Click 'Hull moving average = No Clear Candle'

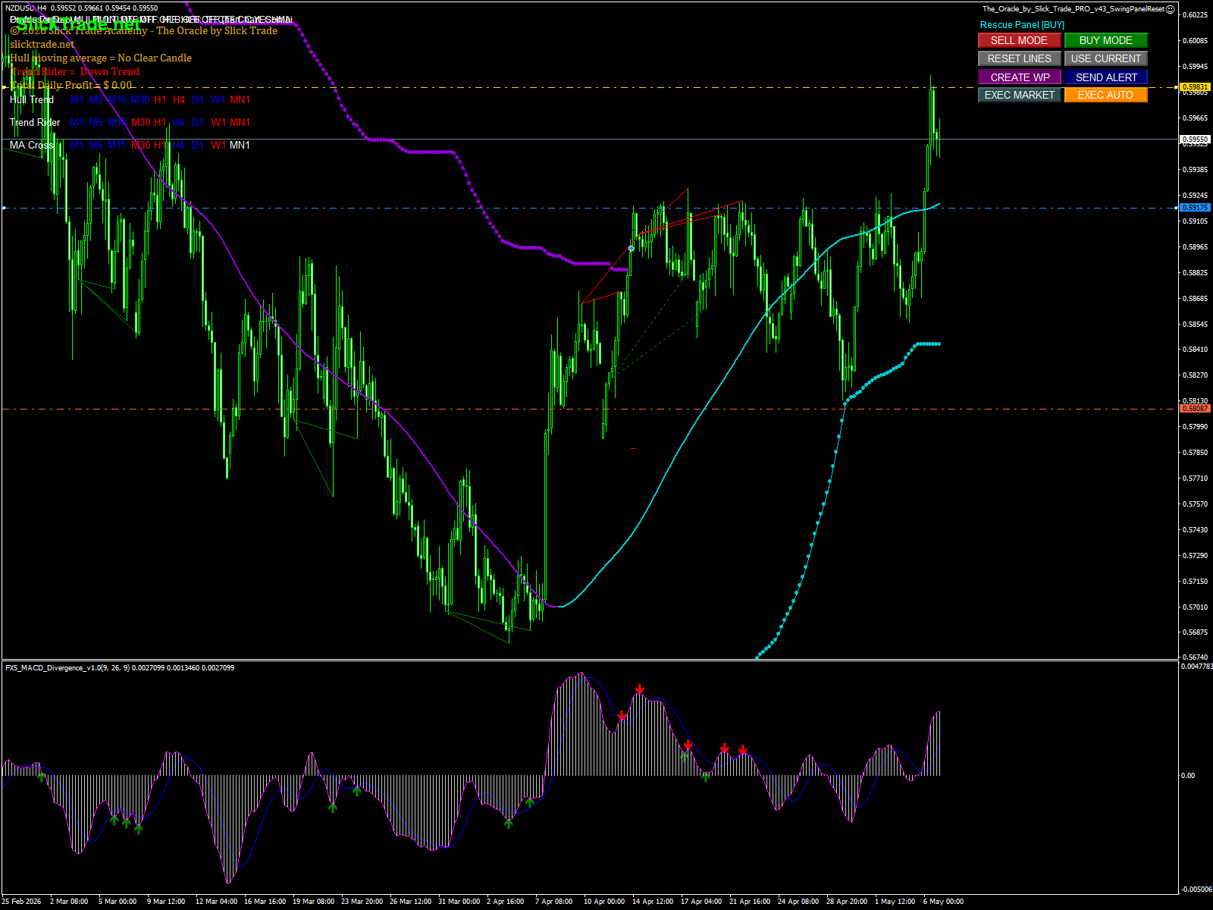pos(101,58)
